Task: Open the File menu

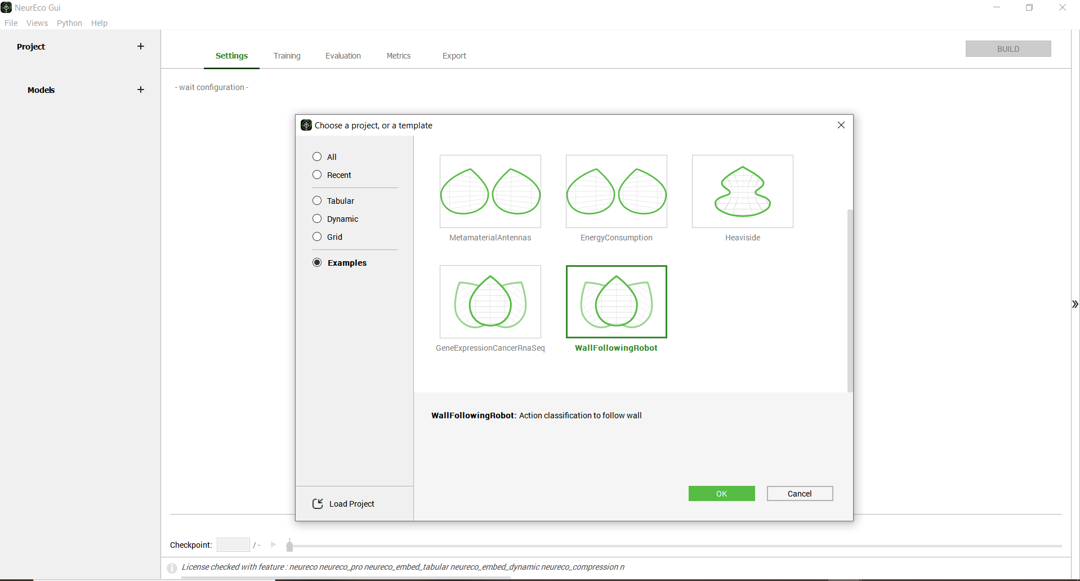Action: [x=11, y=23]
